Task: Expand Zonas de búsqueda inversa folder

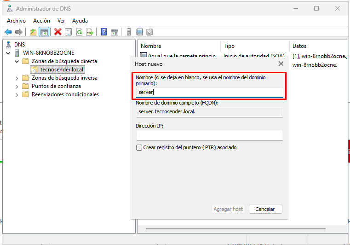Action: pos(17,78)
